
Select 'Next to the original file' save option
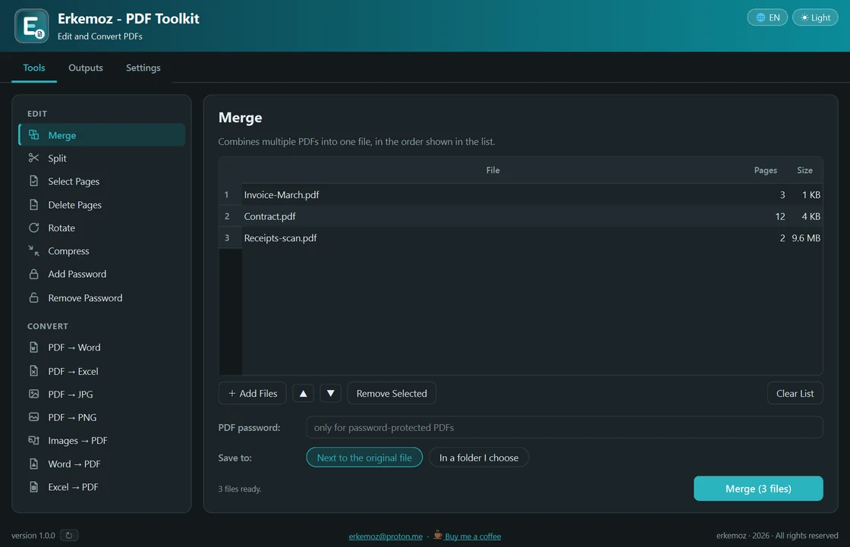(x=364, y=457)
